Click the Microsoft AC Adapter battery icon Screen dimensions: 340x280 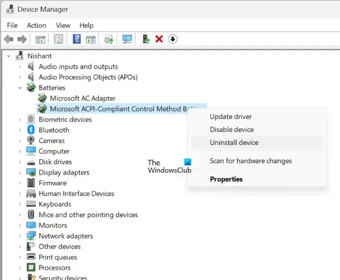tap(43, 98)
